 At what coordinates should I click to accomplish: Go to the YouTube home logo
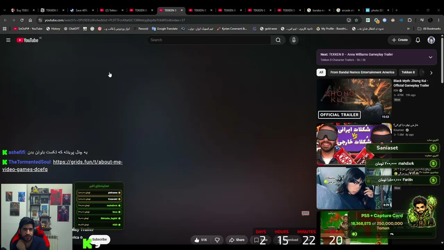click(27, 40)
